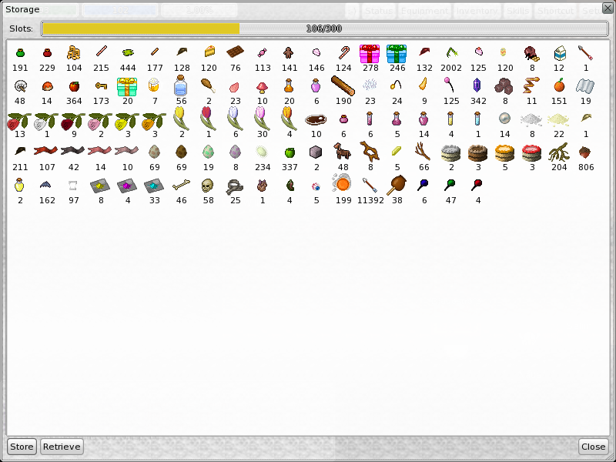Screen dimensions: 616x462
Task: Select the orange fruit item (151)
Action: point(559,85)
